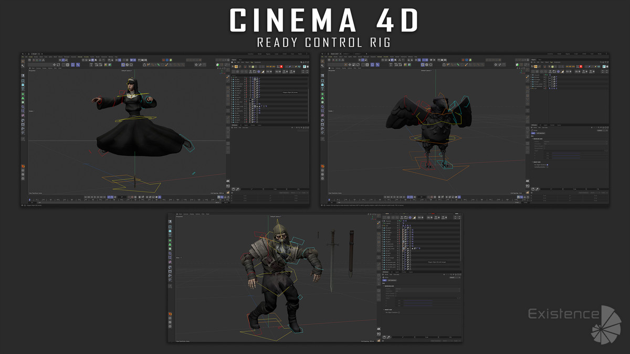Select Text tool icon in warrior window palette
This screenshot has width=630, height=354.
[170, 235]
